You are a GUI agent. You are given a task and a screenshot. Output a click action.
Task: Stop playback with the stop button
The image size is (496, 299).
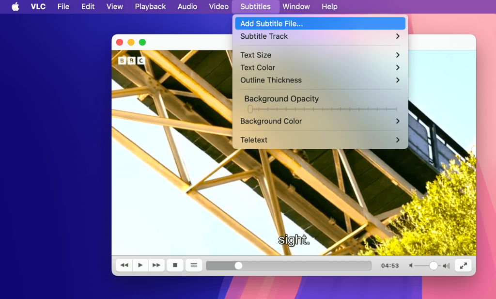coord(175,265)
